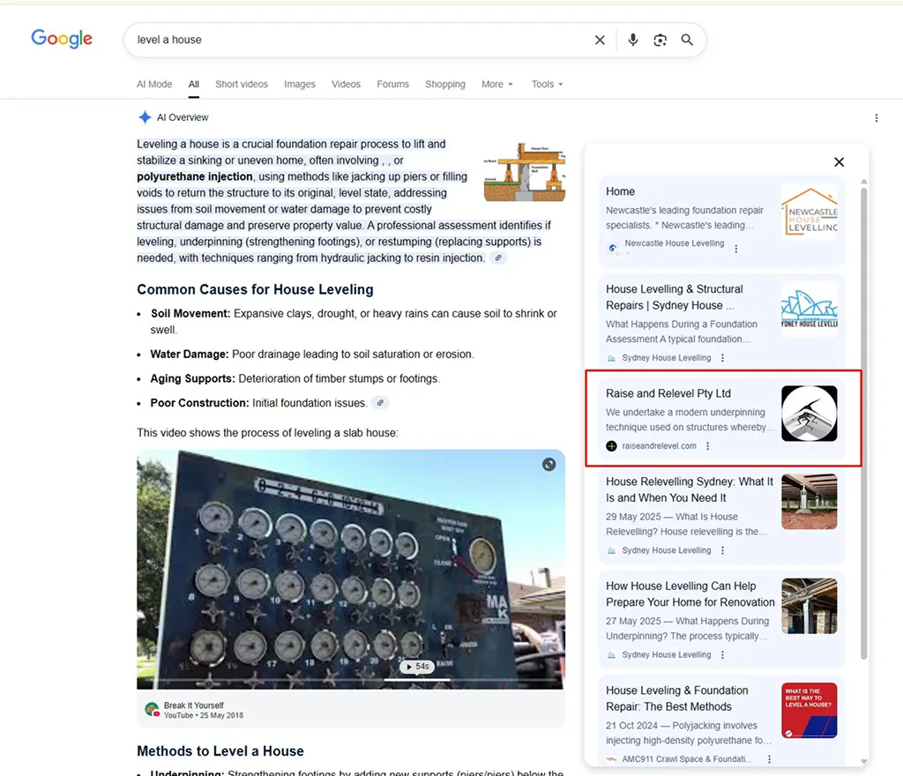Viewport: 903px width, 776px height.
Task: Click the Google logo
Action: (x=62, y=39)
